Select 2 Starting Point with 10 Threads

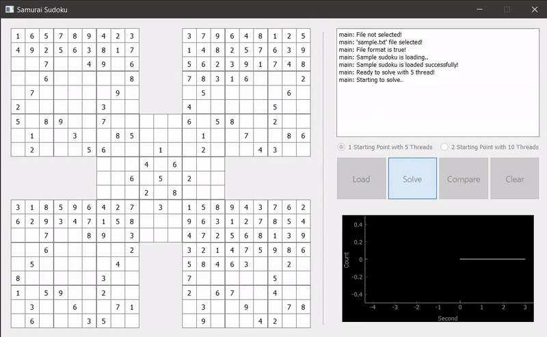(490, 147)
